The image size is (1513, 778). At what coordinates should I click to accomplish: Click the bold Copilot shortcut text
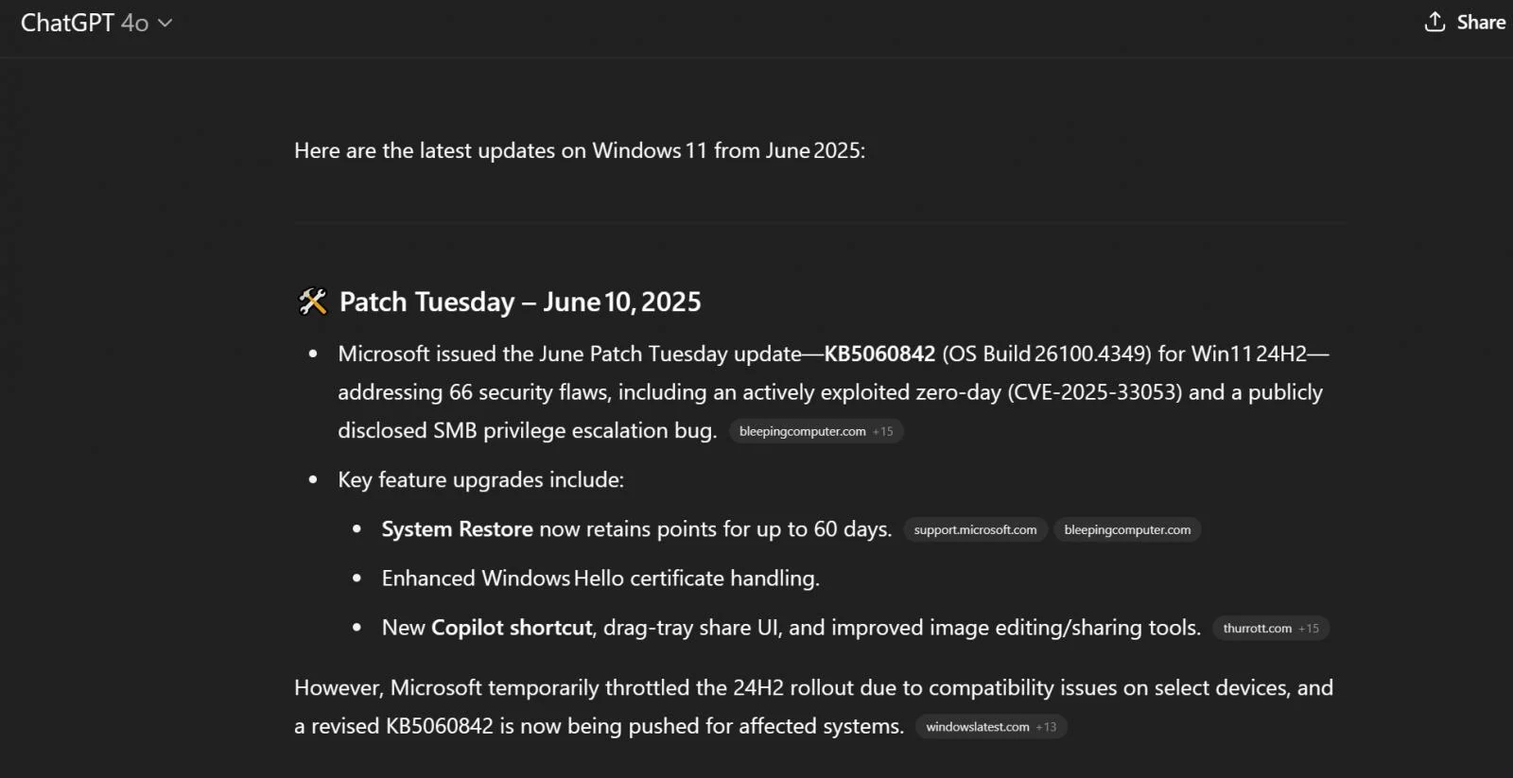coord(512,628)
